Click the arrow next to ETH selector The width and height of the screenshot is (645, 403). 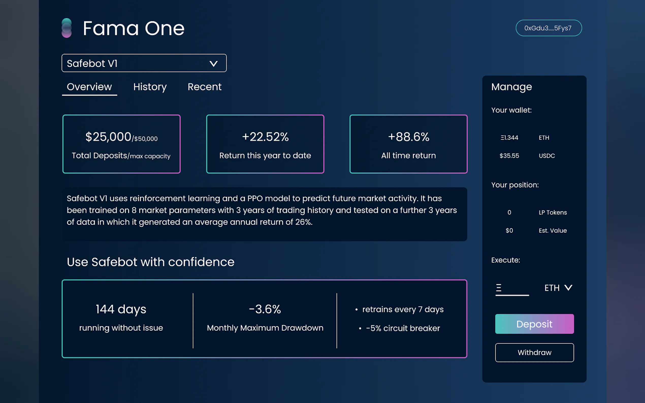tap(569, 288)
